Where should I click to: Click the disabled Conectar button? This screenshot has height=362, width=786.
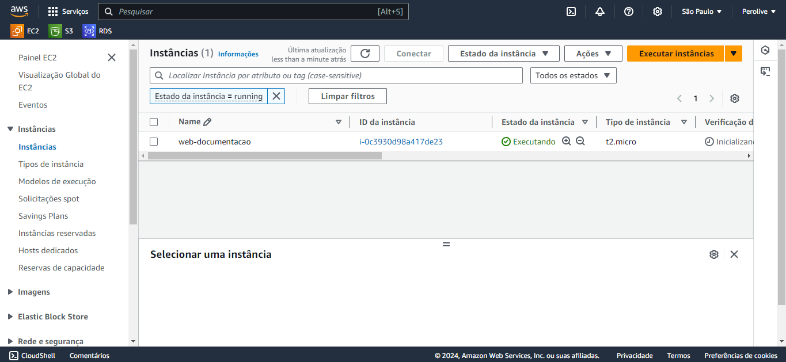pos(413,54)
